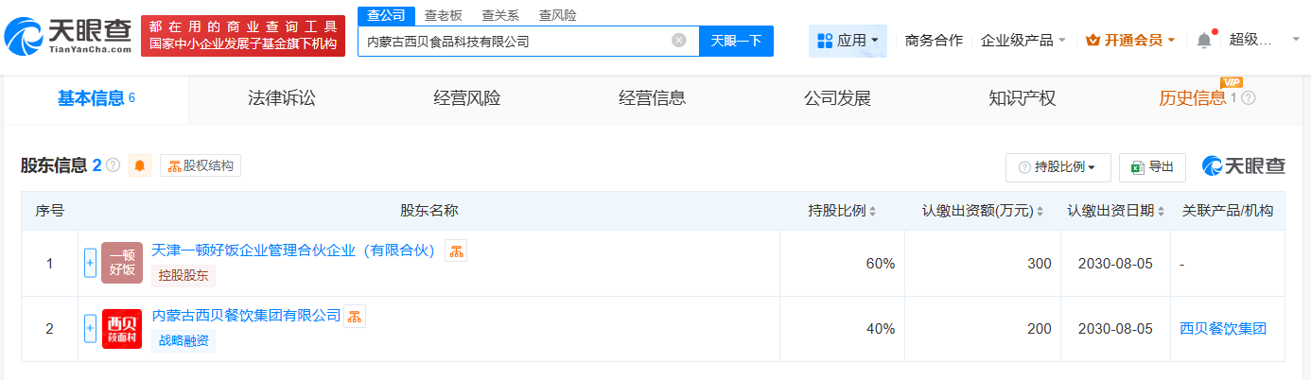Open the 持股比例 dropdown filter
Screen dimensions: 1311x380
tap(1058, 167)
